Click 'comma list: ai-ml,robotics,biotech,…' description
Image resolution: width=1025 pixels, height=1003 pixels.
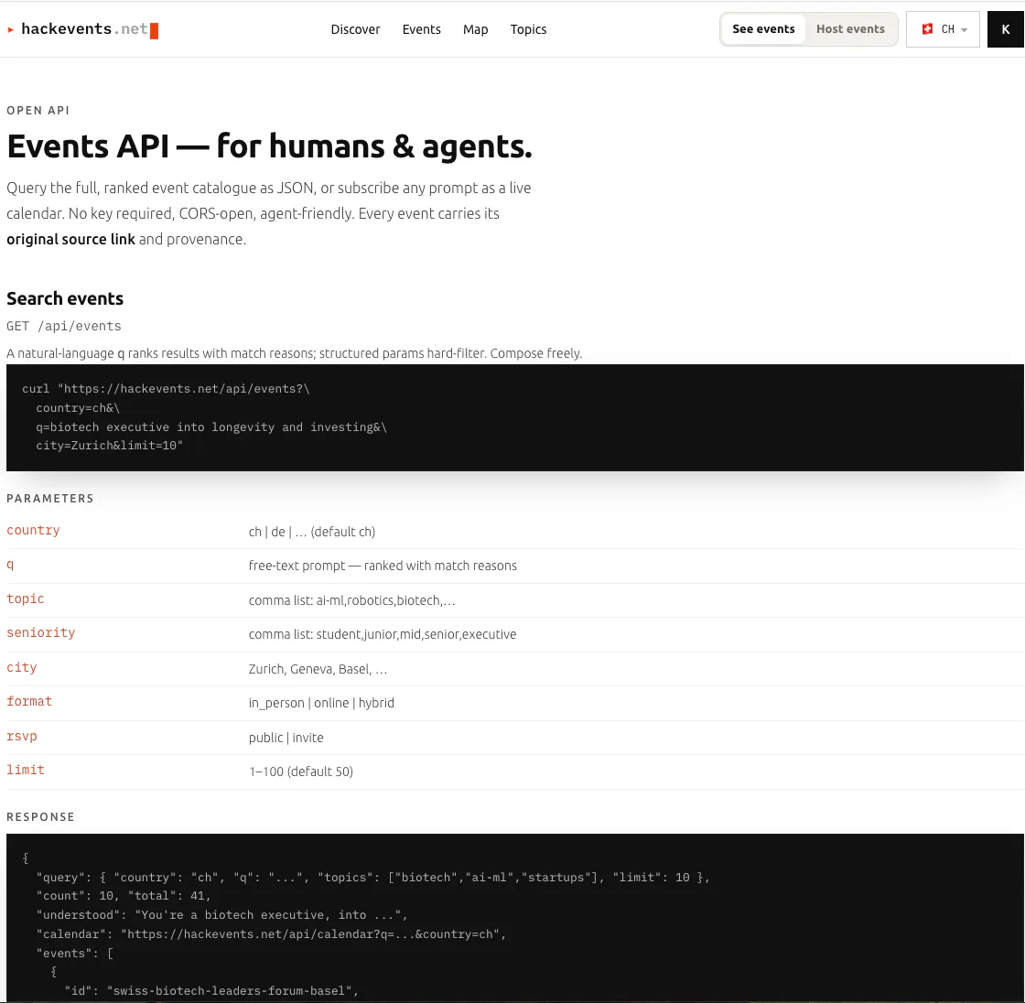point(351,600)
